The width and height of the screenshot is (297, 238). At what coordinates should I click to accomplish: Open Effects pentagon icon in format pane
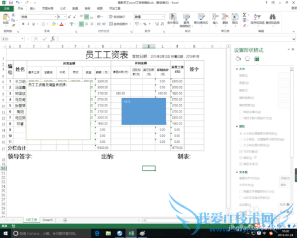pos(248,59)
